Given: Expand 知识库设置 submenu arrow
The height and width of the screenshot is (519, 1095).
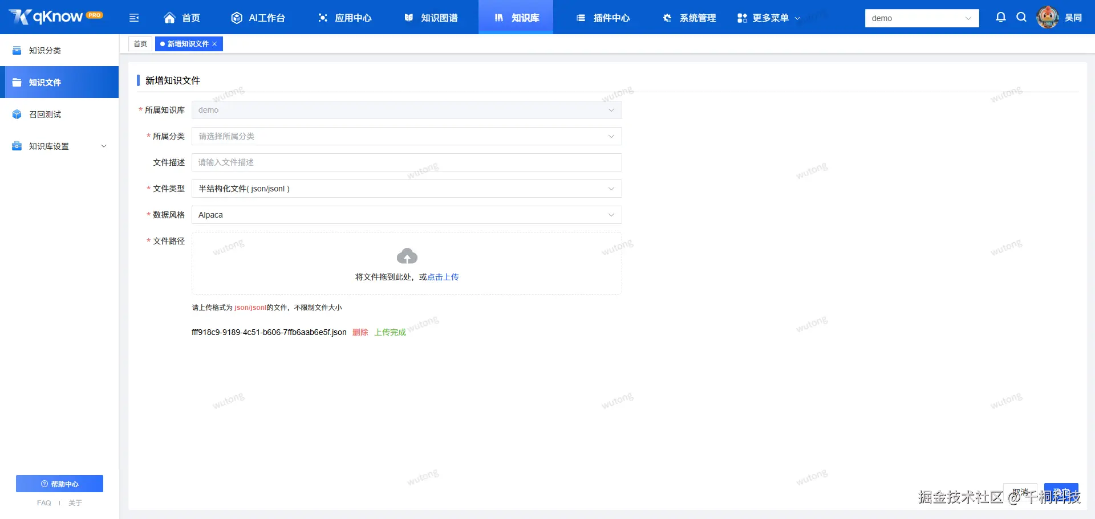Looking at the screenshot, I should tap(104, 146).
